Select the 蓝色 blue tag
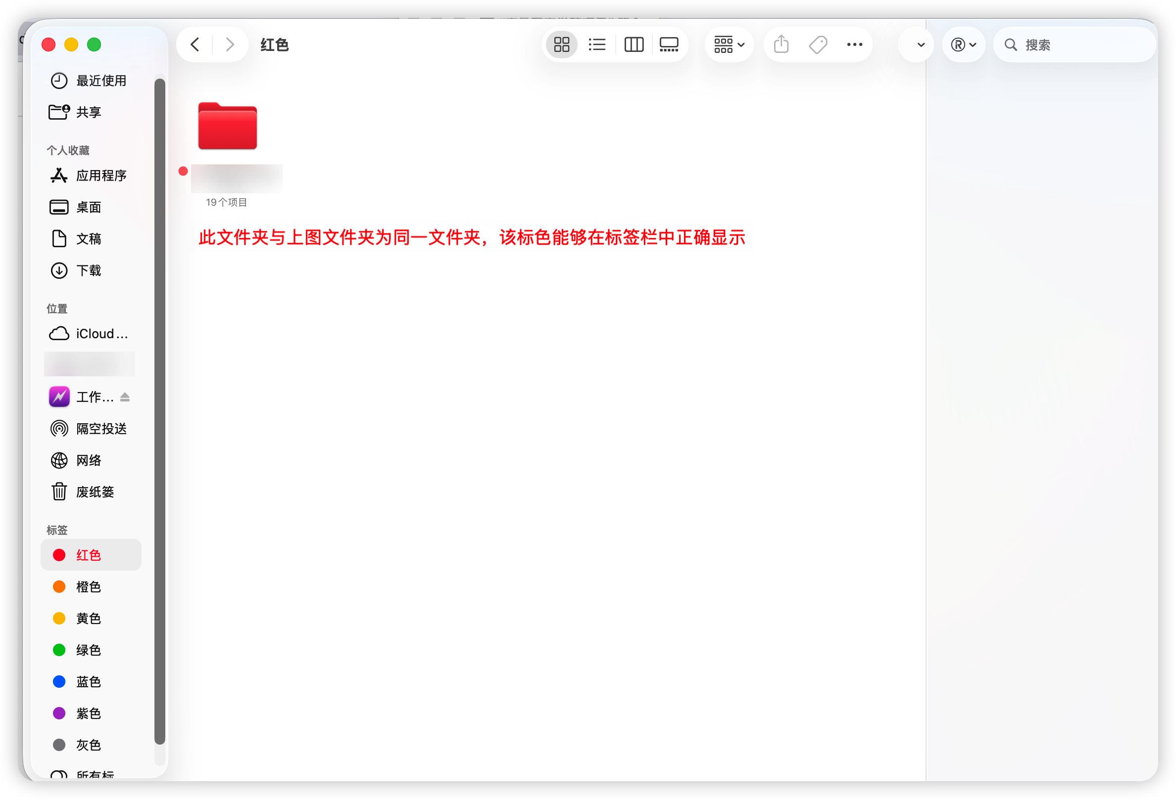 point(89,682)
